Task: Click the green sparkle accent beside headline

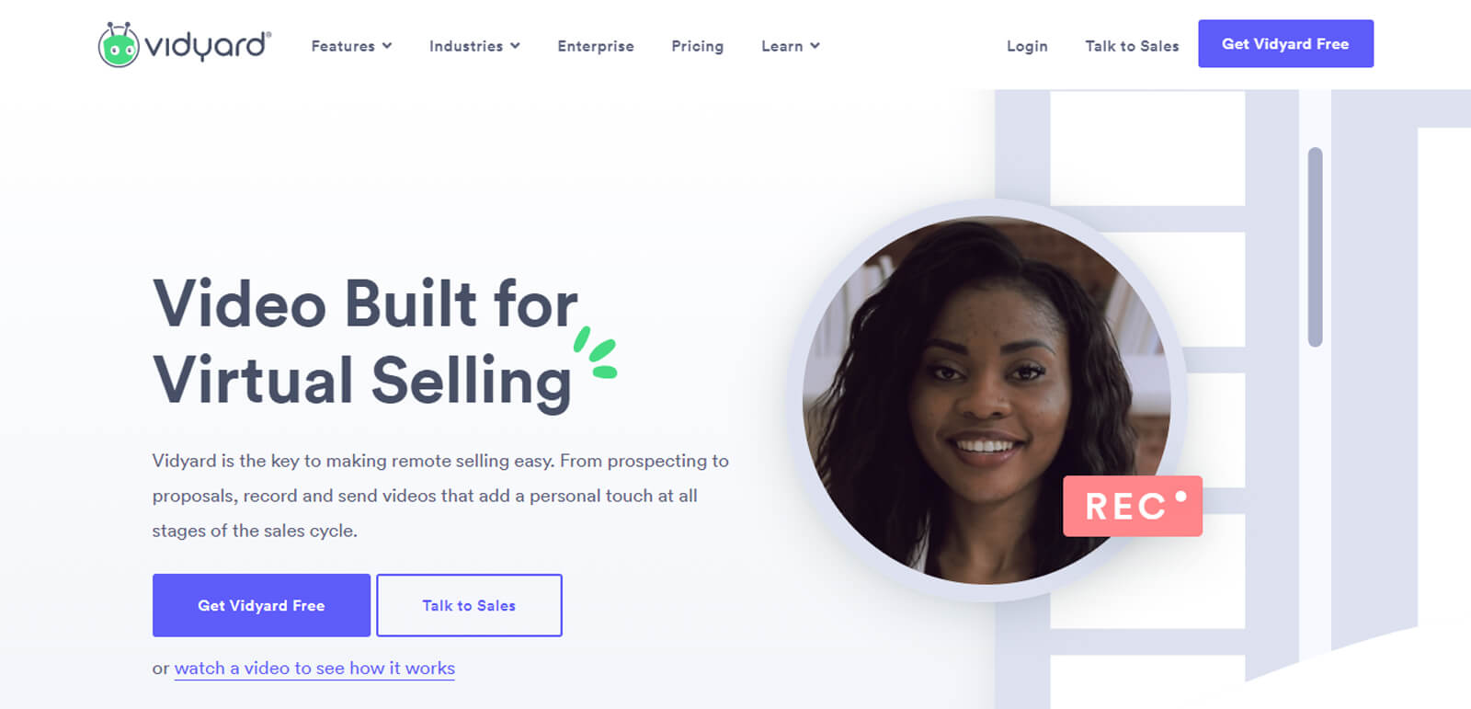Action: 595,353
